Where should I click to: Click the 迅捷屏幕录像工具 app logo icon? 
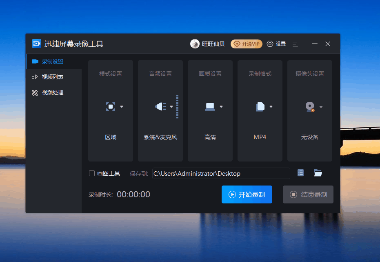click(x=37, y=44)
